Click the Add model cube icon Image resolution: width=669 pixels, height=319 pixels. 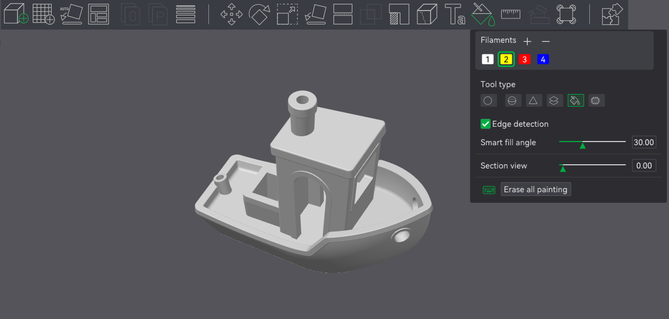(x=16, y=14)
